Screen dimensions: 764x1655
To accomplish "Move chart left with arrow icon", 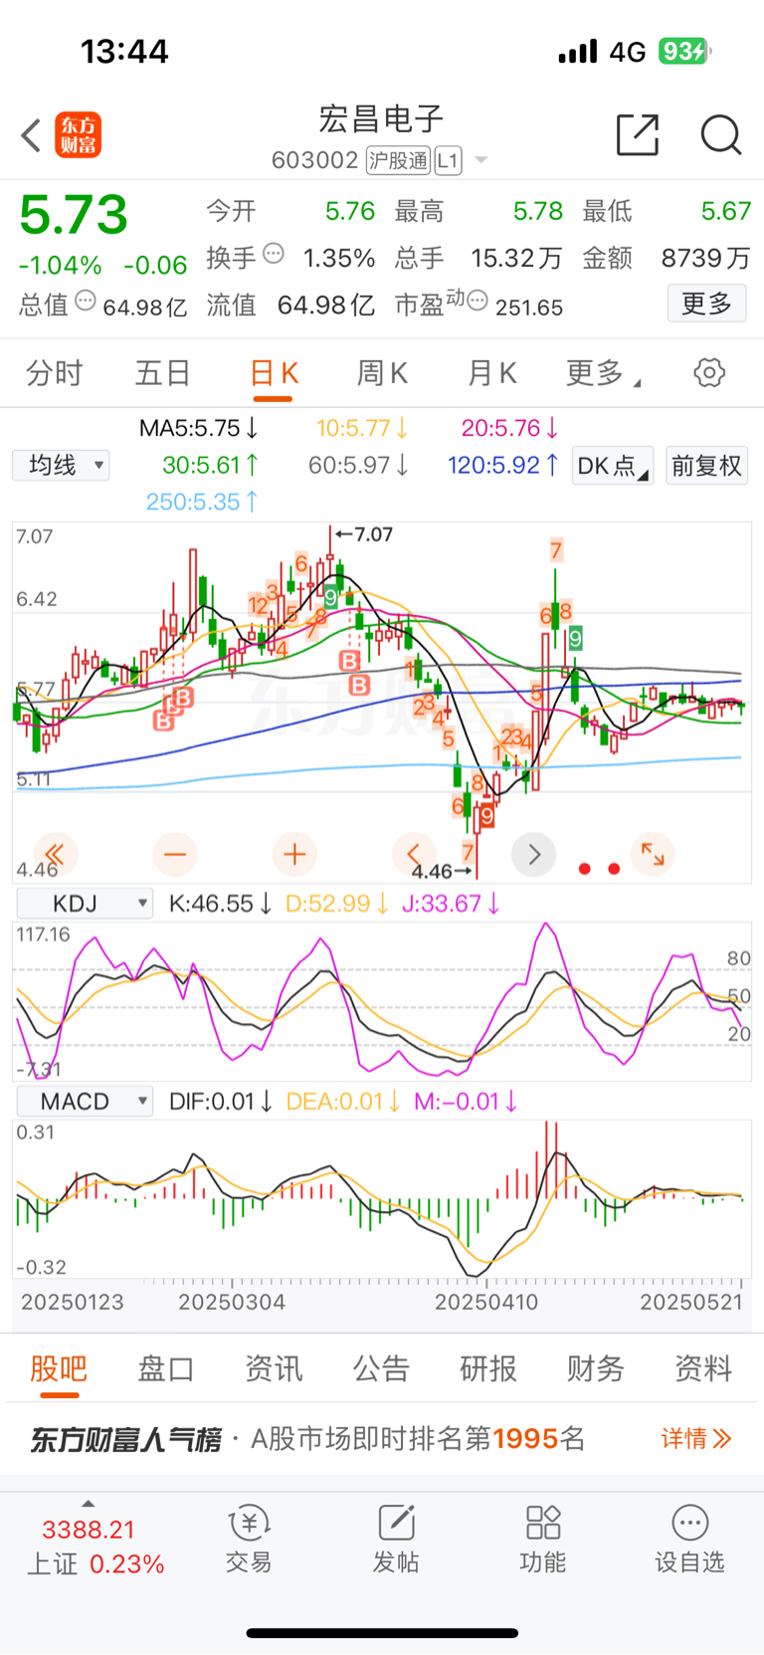I will [x=414, y=854].
